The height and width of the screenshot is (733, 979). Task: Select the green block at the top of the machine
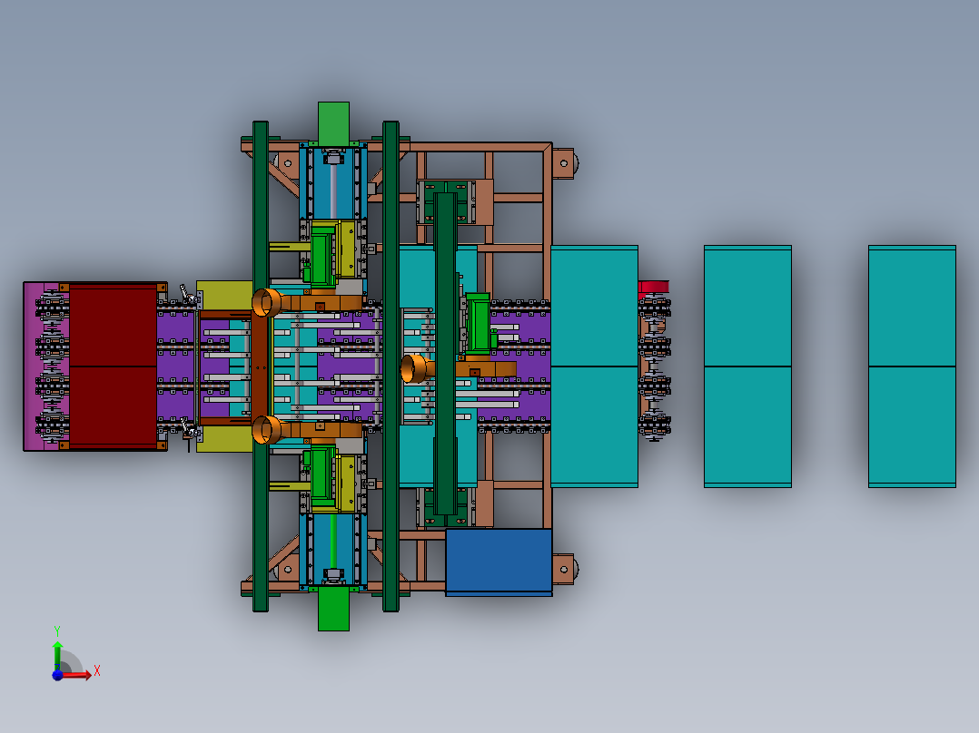point(333,123)
